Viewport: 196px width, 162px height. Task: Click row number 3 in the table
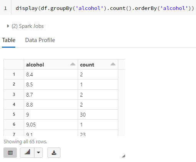coord(14,94)
